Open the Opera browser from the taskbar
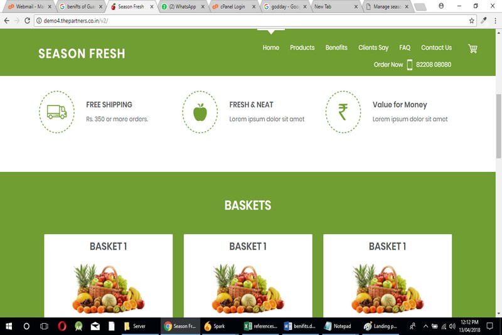 [62, 326]
